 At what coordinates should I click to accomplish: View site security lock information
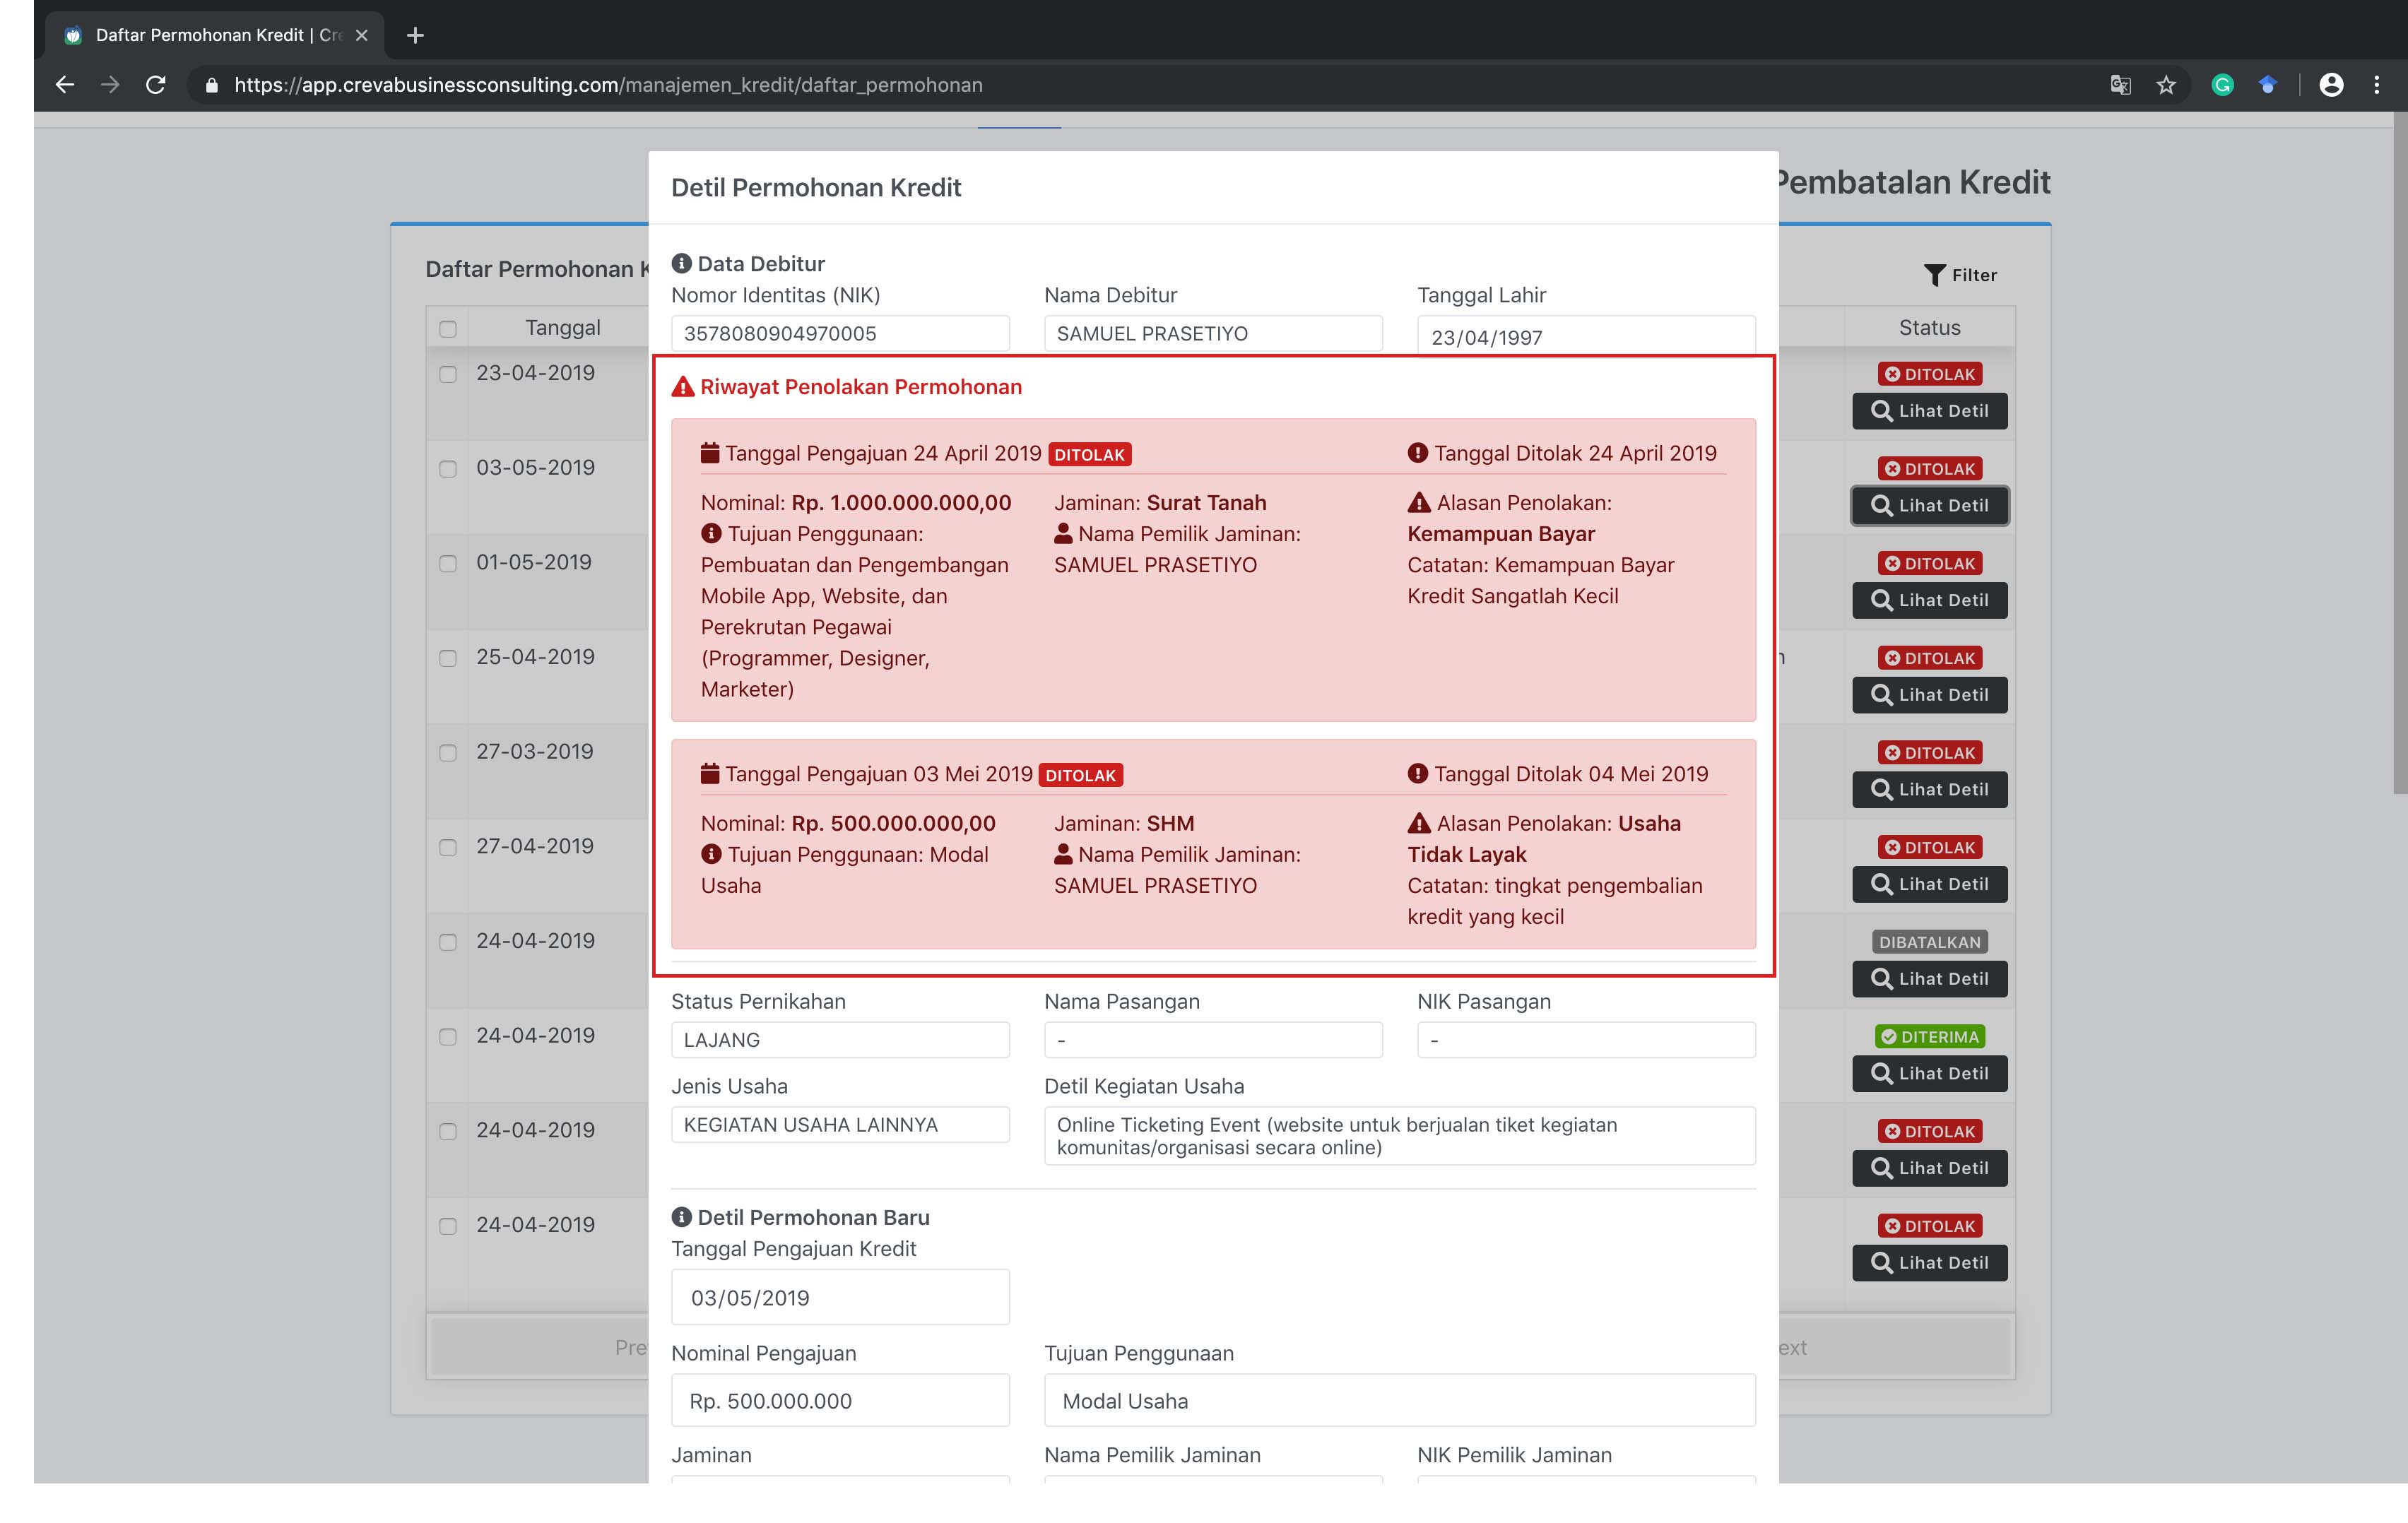[211, 85]
